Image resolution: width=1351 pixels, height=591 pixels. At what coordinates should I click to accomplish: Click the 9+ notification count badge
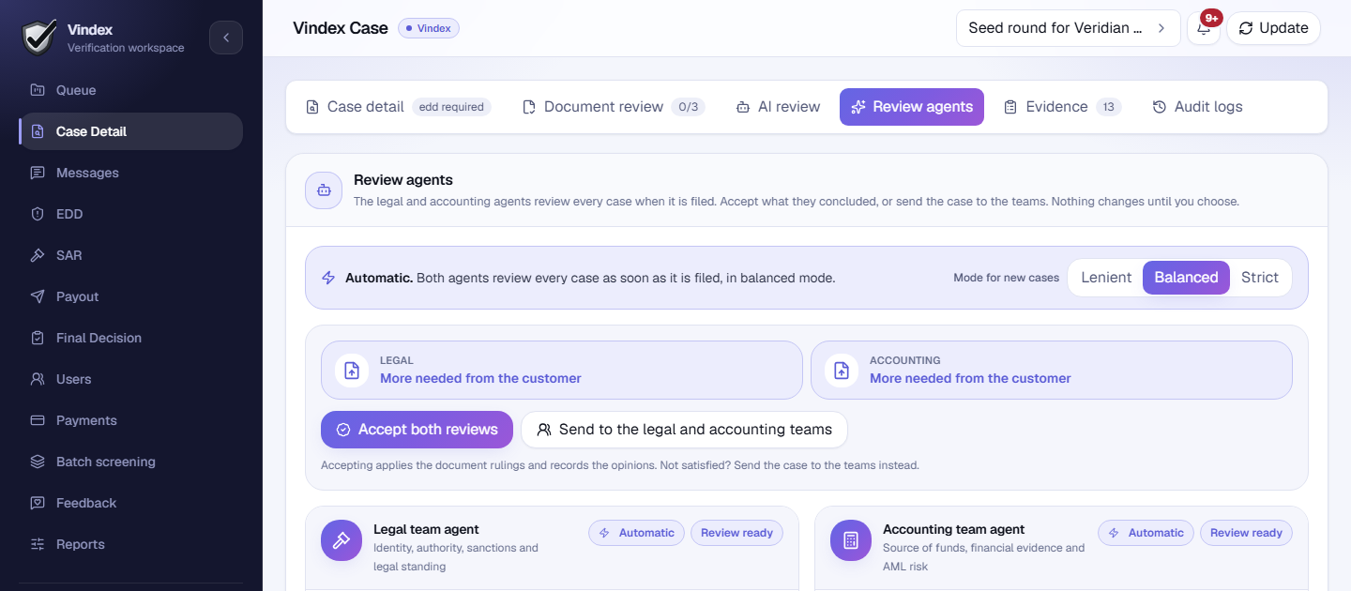point(1211,18)
